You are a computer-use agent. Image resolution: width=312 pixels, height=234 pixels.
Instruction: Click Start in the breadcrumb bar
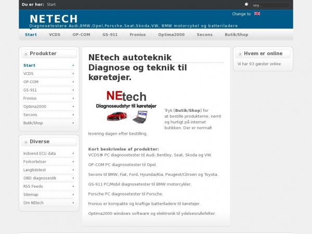[x=51, y=4]
